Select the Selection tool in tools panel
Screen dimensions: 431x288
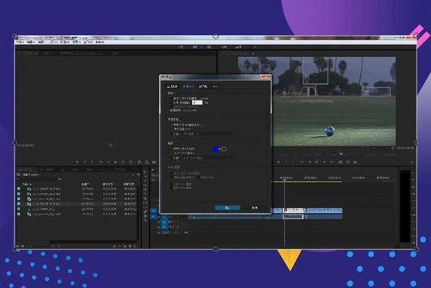[x=145, y=172]
